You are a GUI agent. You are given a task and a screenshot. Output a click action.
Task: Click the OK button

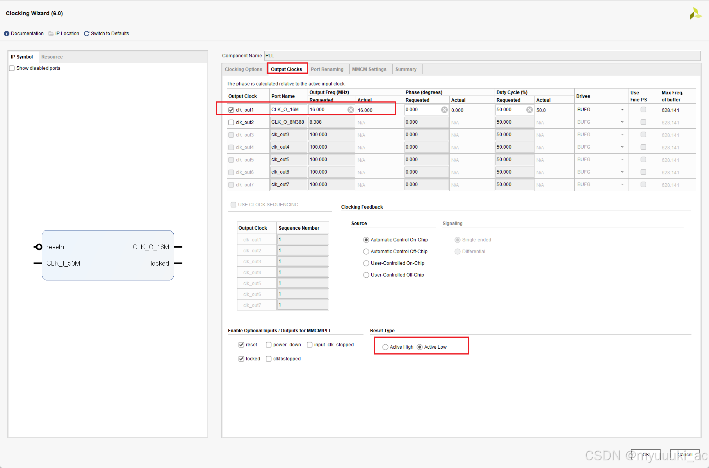(x=646, y=455)
